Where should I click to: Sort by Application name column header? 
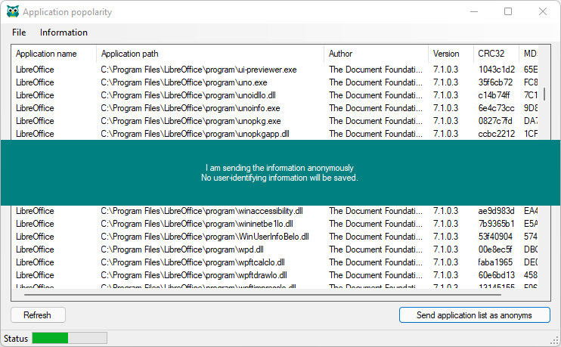pyautogui.click(x=54, y=54)
